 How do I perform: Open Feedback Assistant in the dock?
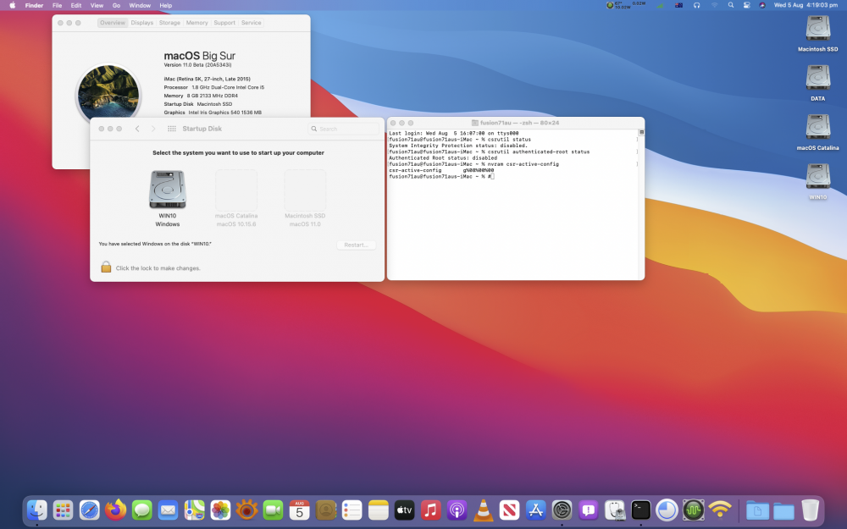(588, 510)
